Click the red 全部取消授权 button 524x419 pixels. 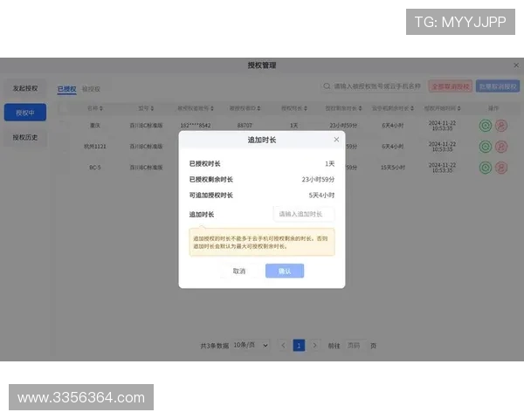point(450,86)
